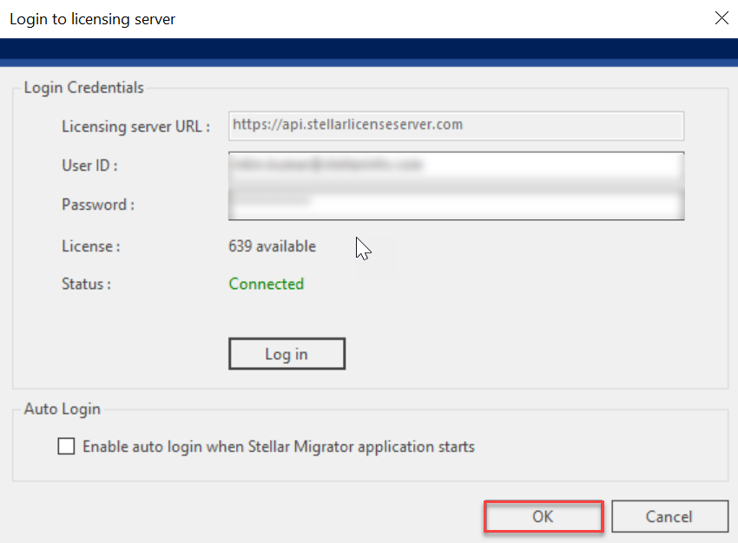
Task: Click the '639 available' license text
Action: coord(272,246)
